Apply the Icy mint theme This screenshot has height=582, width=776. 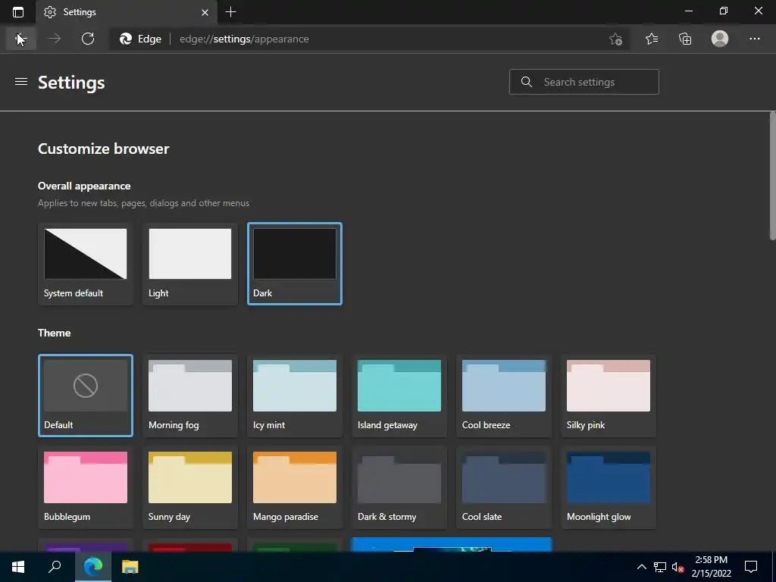coord(295,395)
